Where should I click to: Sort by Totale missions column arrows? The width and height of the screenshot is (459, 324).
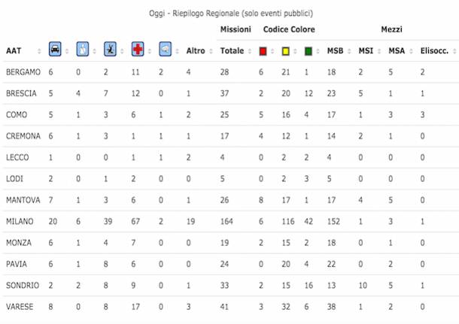coord(250,51)
